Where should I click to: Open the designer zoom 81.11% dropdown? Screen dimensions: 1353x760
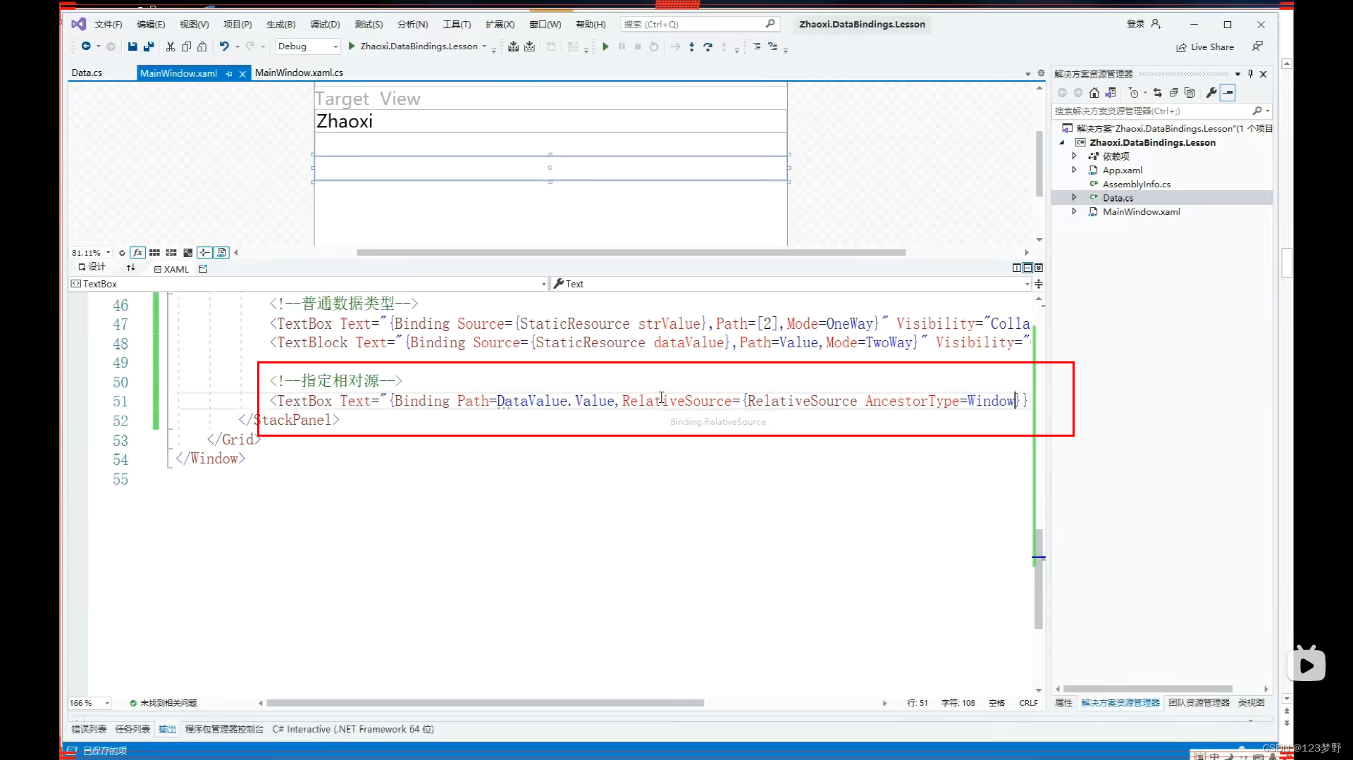coord(91,253)
